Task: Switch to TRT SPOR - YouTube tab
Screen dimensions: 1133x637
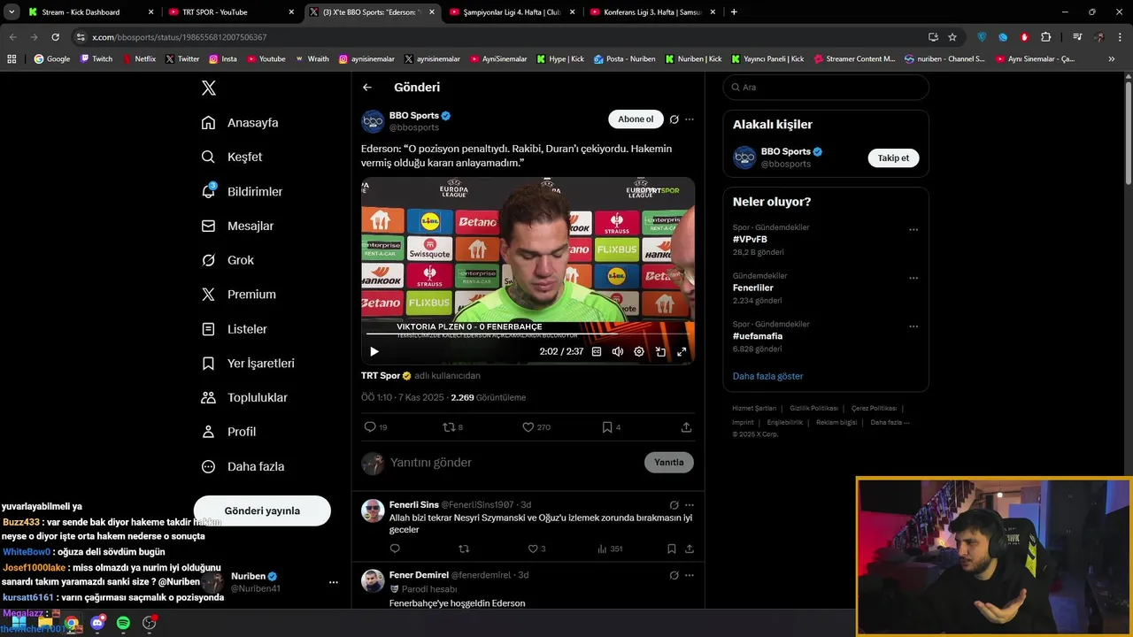Action: click(x=232, y=12)
